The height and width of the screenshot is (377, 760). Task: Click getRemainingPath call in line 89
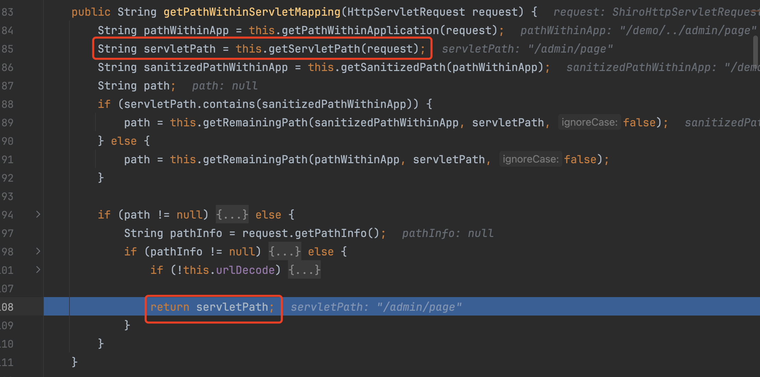[255, 123]
